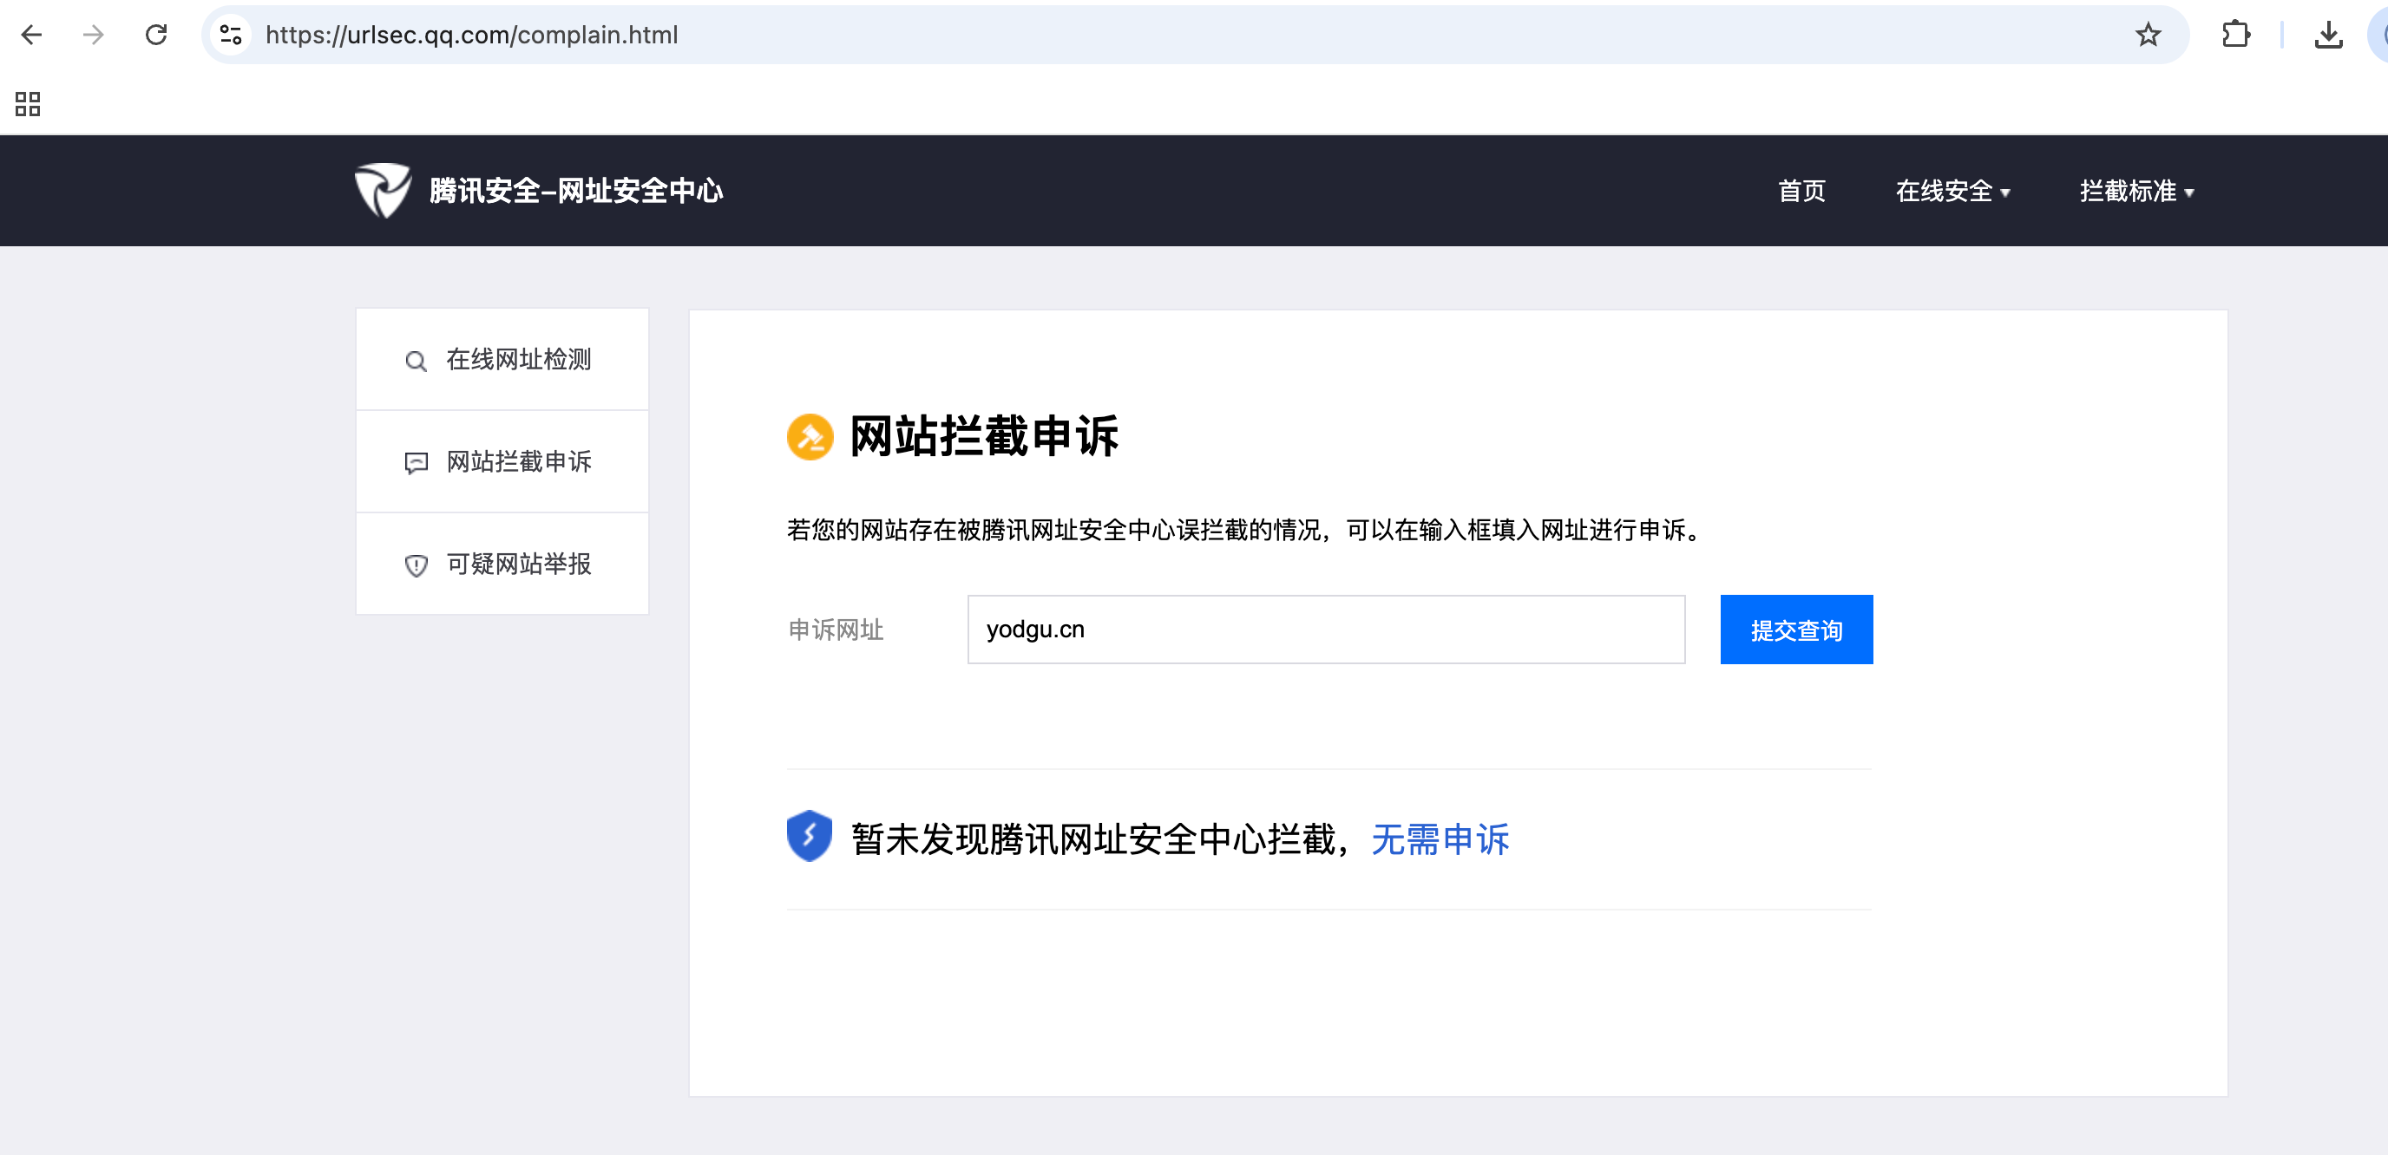Click the blue shield result icon
The width and height of the screenshot is (2388, 1155).
(809, 837)
